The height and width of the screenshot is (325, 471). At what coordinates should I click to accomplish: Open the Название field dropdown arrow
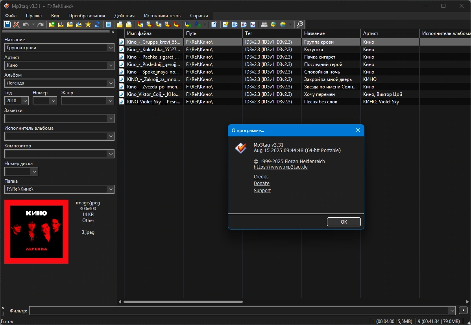(111, 48)
